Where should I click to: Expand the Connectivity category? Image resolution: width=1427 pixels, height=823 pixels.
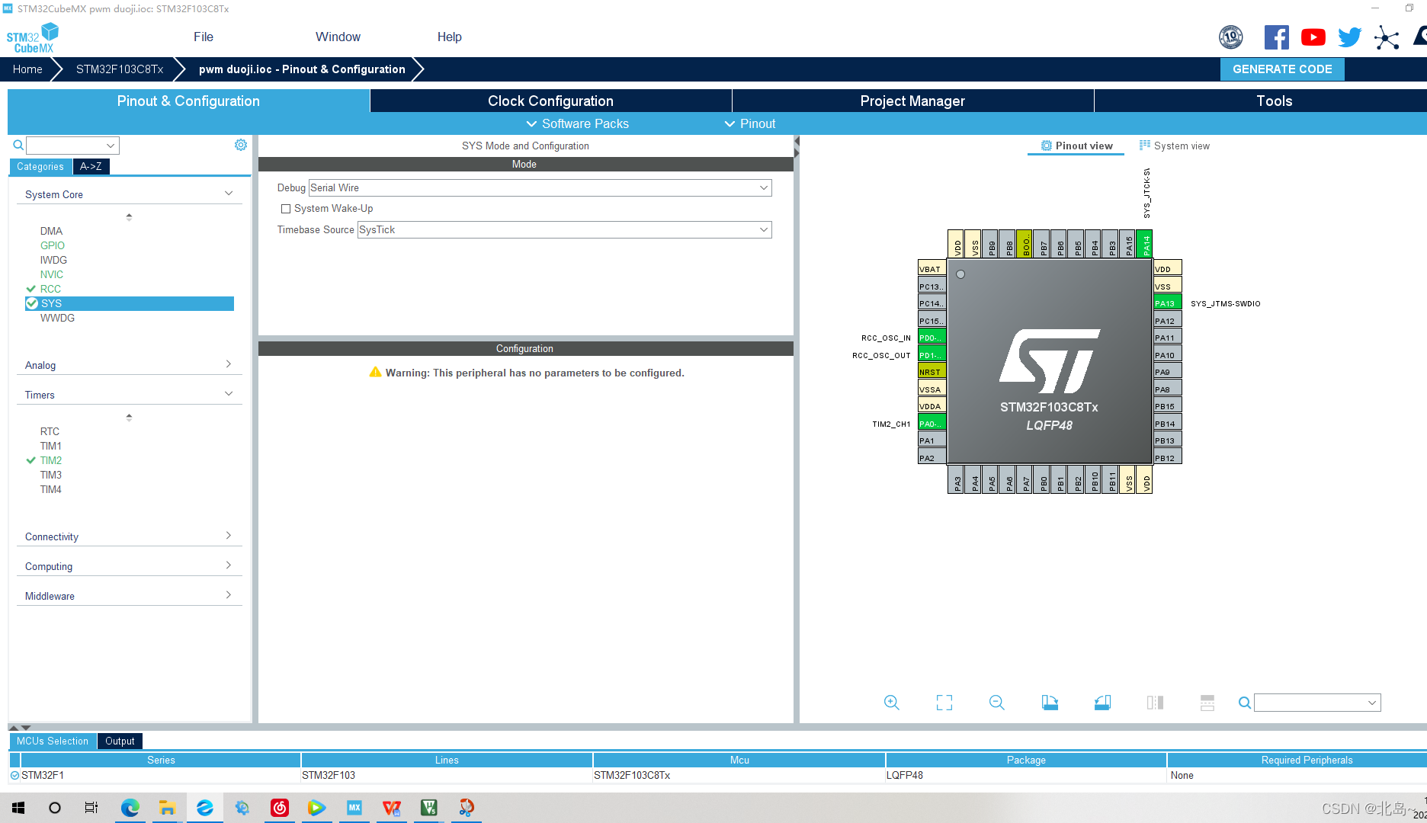228,536
